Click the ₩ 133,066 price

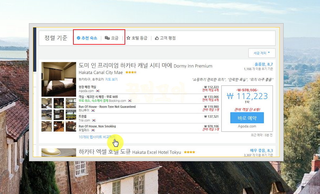click(211, 97)
